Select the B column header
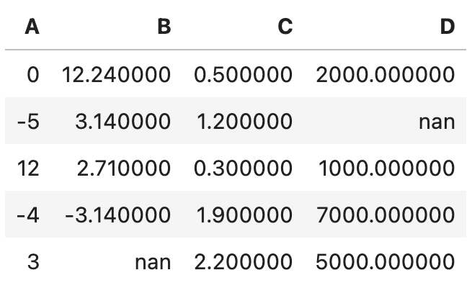This screenshot has height=288, width=467. 164,27
